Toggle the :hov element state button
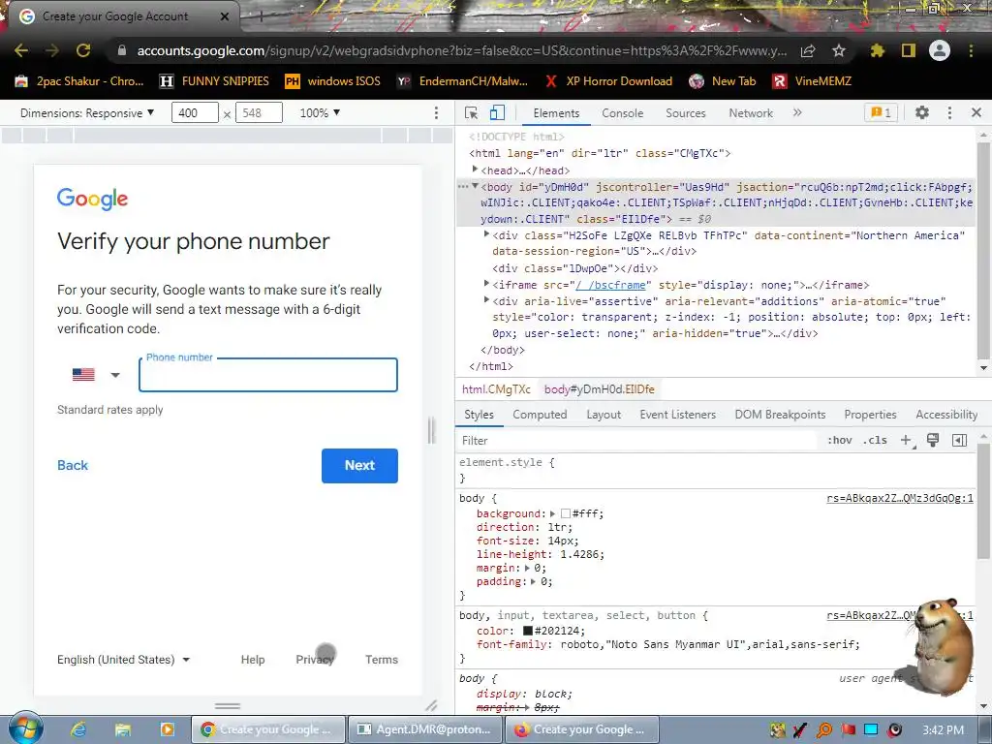The image size is (992, 744). (840, 441)
